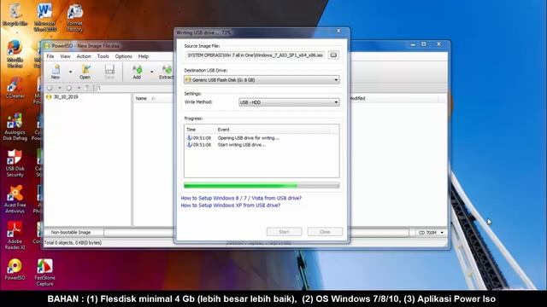Open Write Method USB-HDD dropdown
547x307 pixels.
point(289,102)
